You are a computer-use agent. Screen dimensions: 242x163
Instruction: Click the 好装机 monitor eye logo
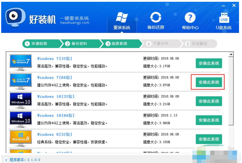(x=15, y=17)
